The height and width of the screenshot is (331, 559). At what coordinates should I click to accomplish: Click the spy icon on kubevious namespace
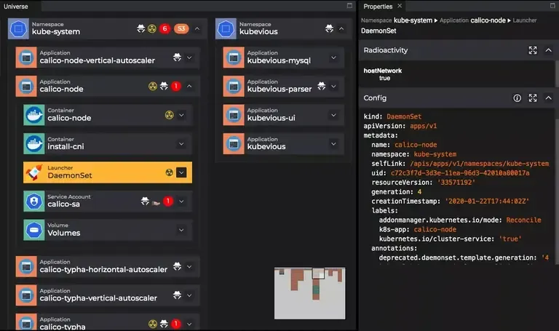click(x=330, y=28)
